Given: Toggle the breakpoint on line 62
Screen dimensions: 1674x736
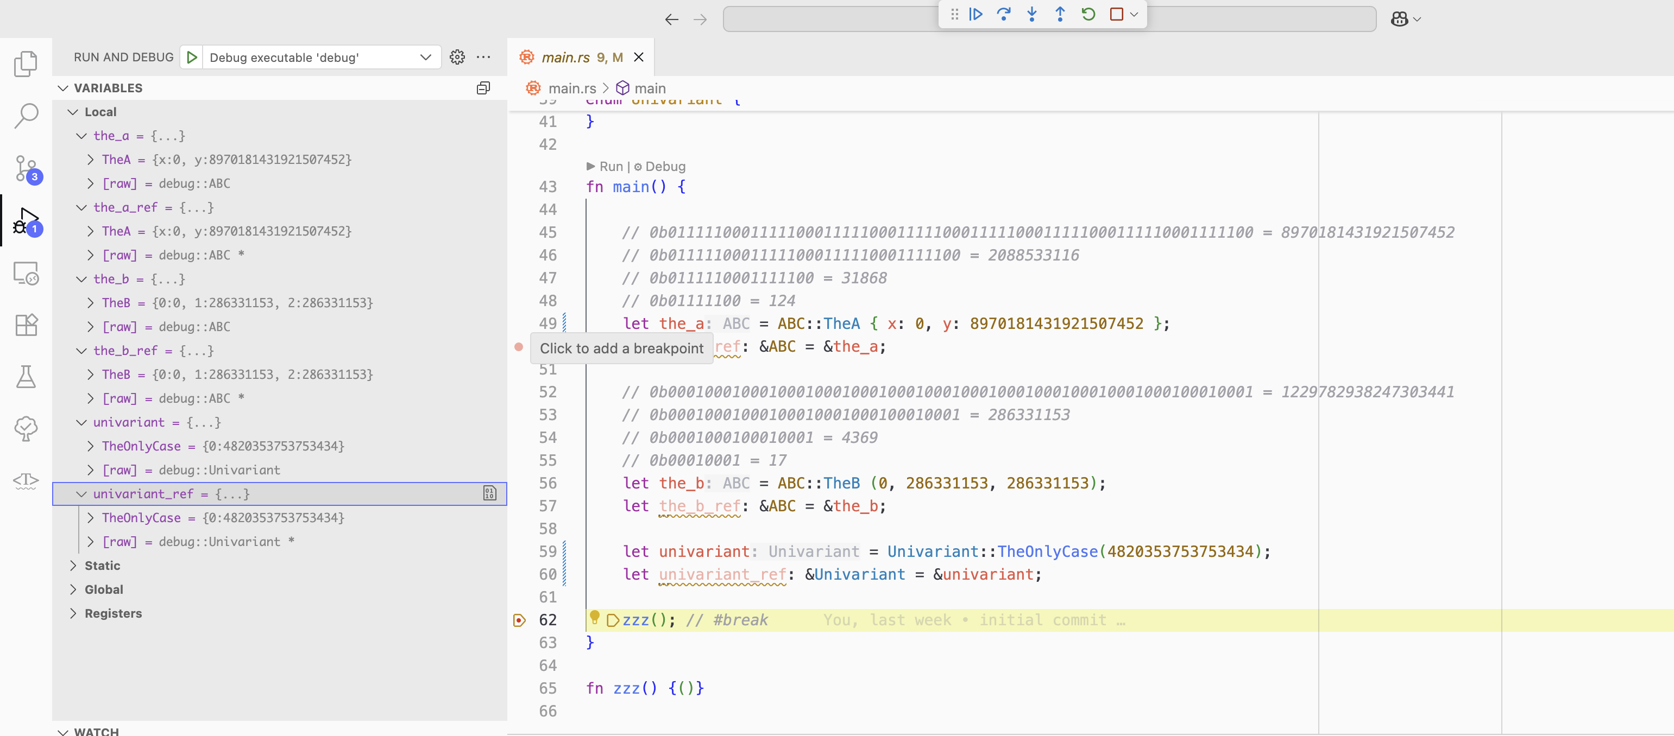Looking at the screenshot, I should pos(519,620).
